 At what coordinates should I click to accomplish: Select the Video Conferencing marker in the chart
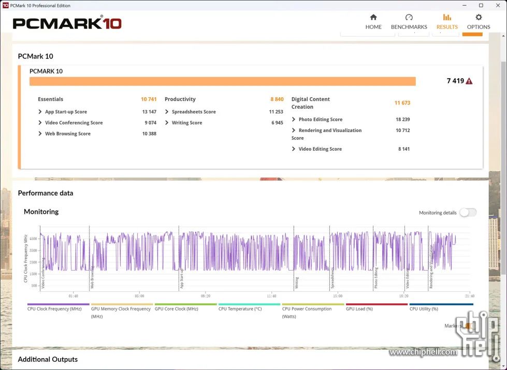point(43,273)
